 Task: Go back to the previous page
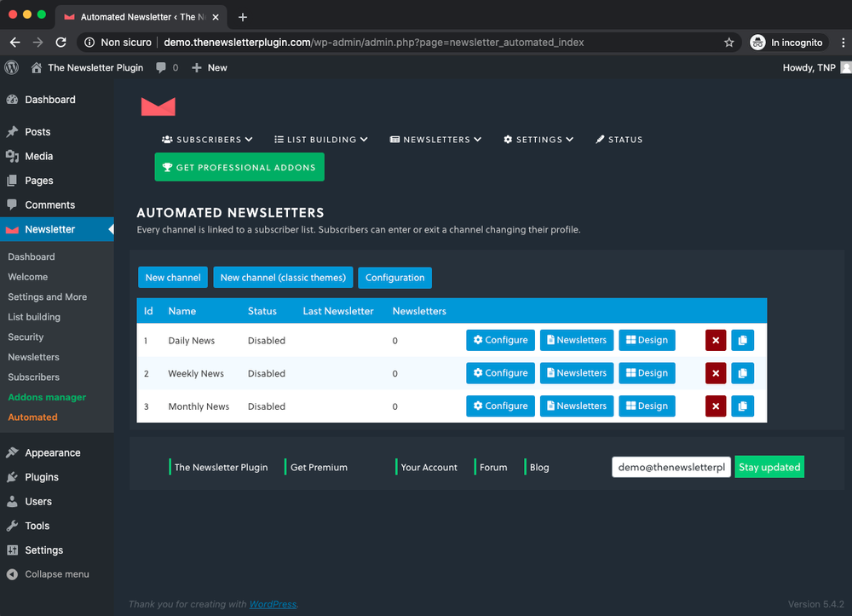(x=14, y=43)
